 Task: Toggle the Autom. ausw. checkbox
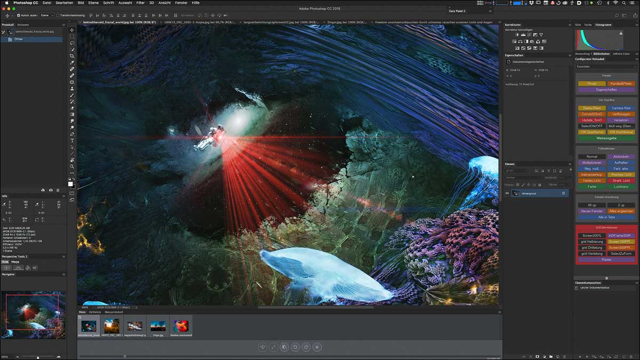click(x=18, y=15)
